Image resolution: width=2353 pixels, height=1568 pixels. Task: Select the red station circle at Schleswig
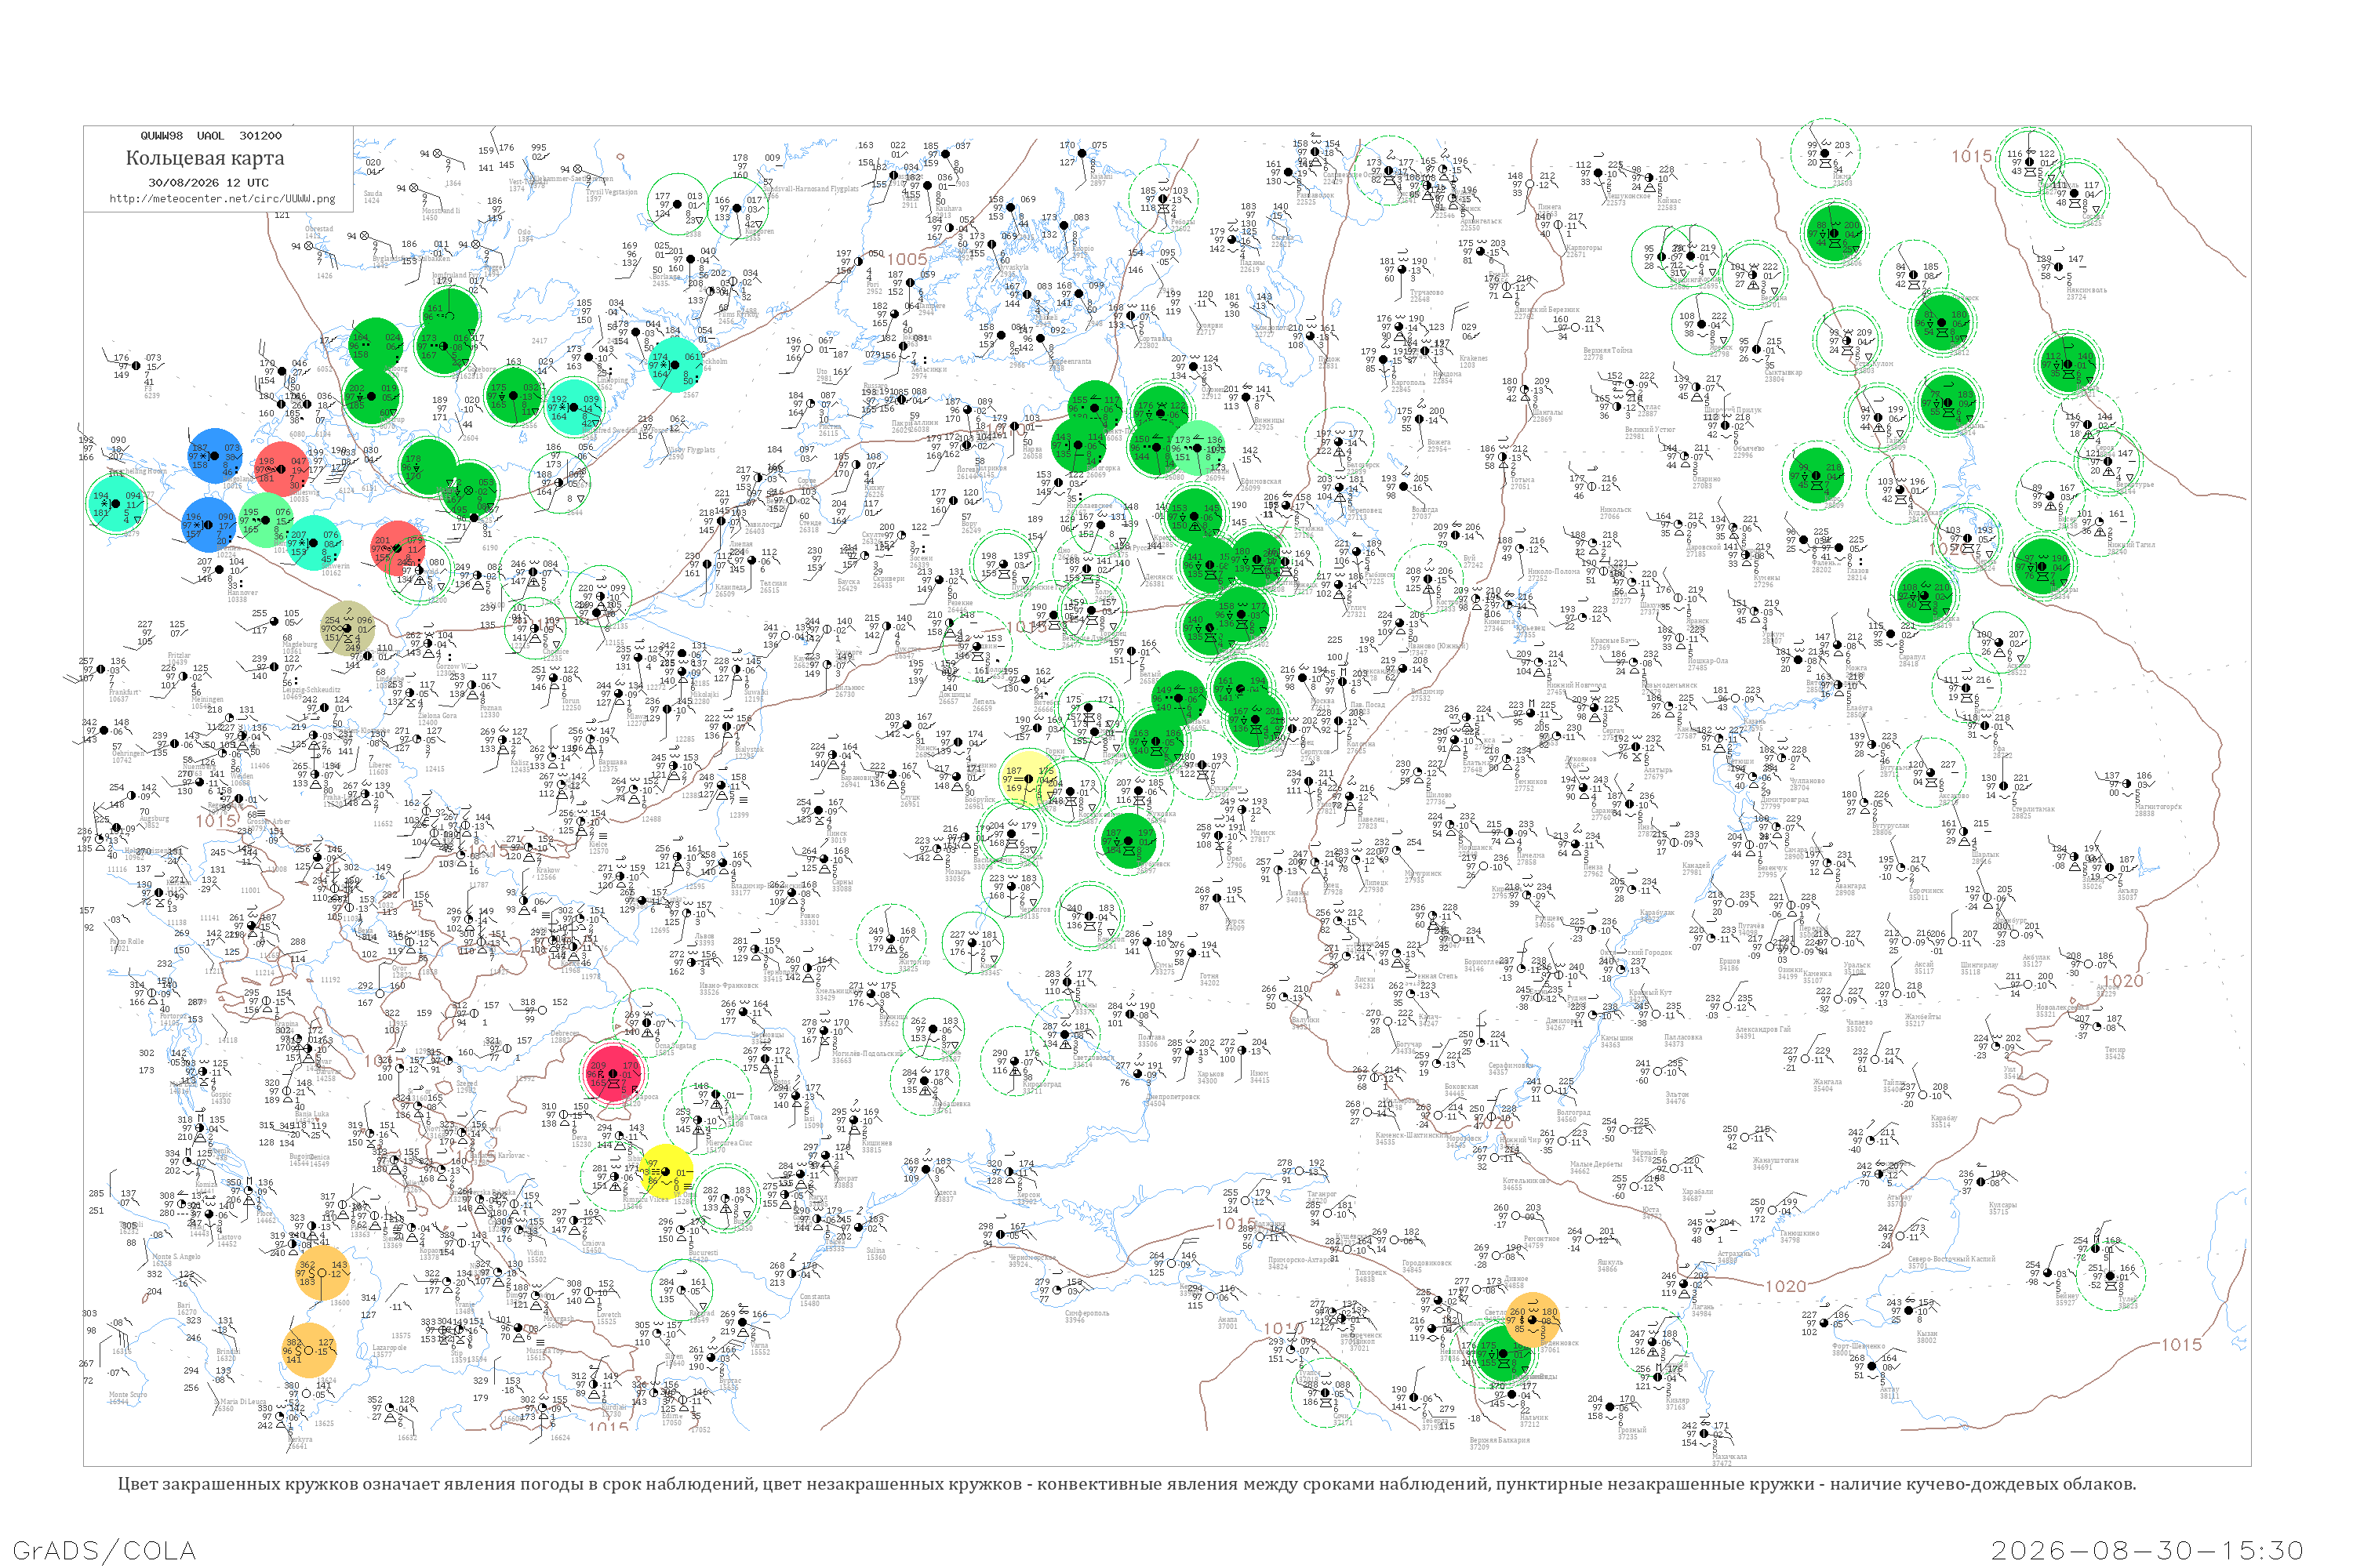(281, 469)
